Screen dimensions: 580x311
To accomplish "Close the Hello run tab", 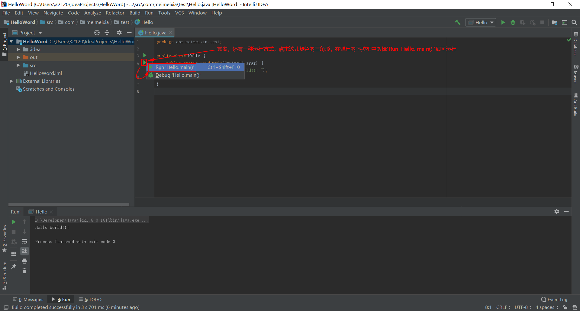I will tap(51, 212).
